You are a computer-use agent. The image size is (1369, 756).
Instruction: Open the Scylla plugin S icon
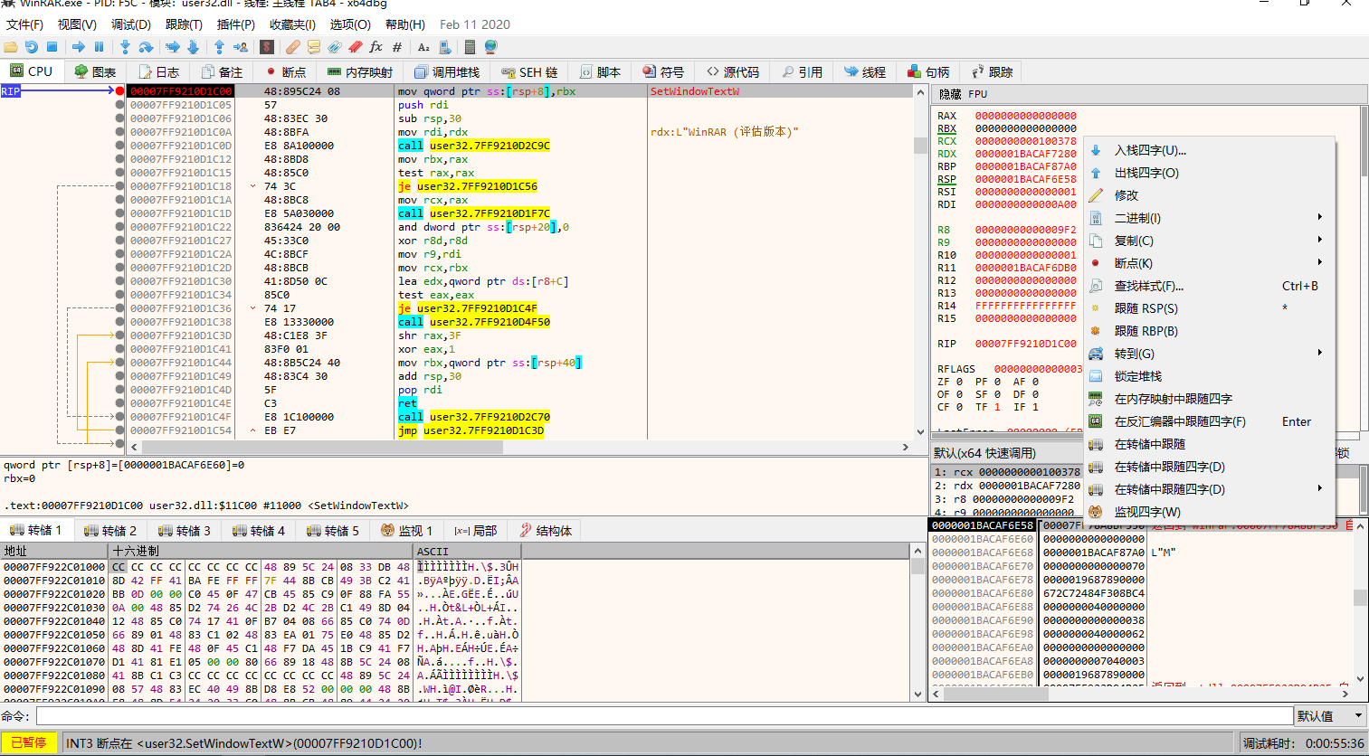(267, 47)
